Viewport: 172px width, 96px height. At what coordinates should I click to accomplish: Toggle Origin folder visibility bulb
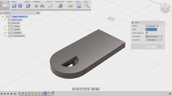[9, 26]
